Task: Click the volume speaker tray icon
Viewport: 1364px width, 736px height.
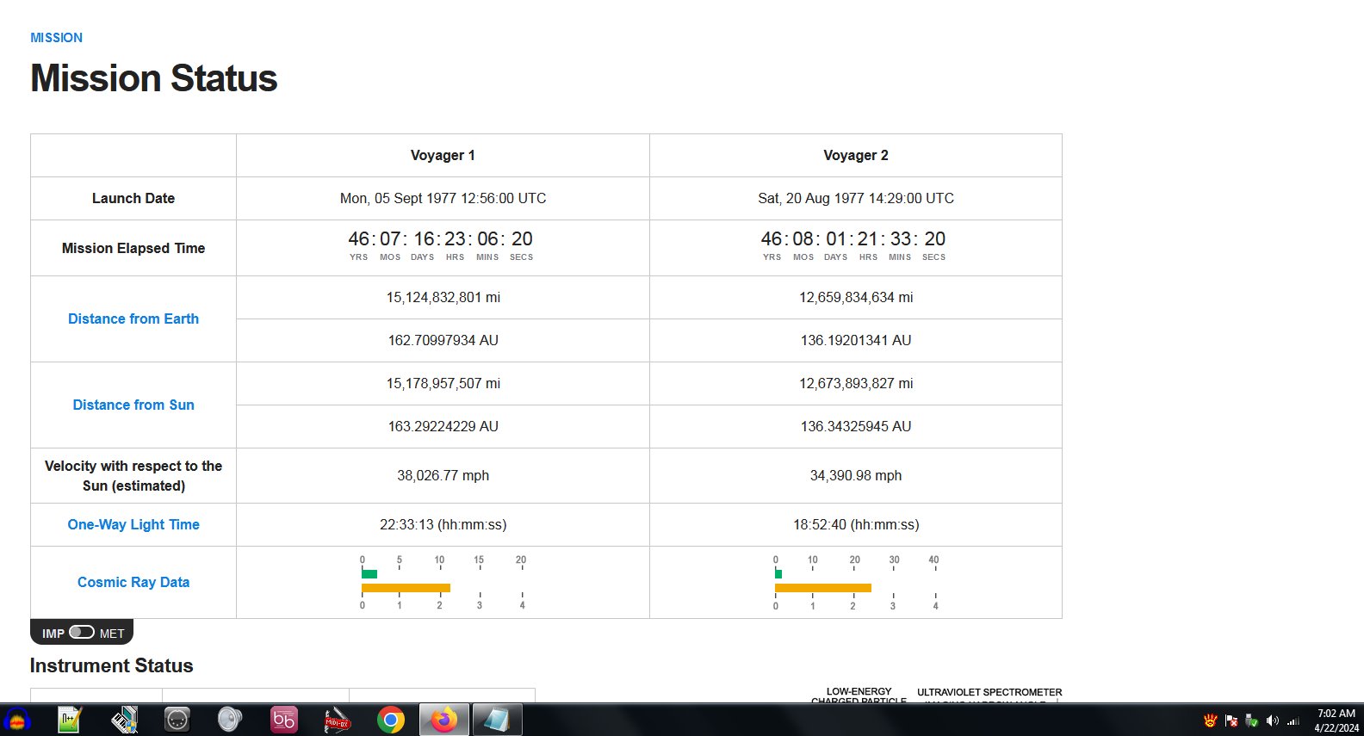Action: click(1272, 721)
